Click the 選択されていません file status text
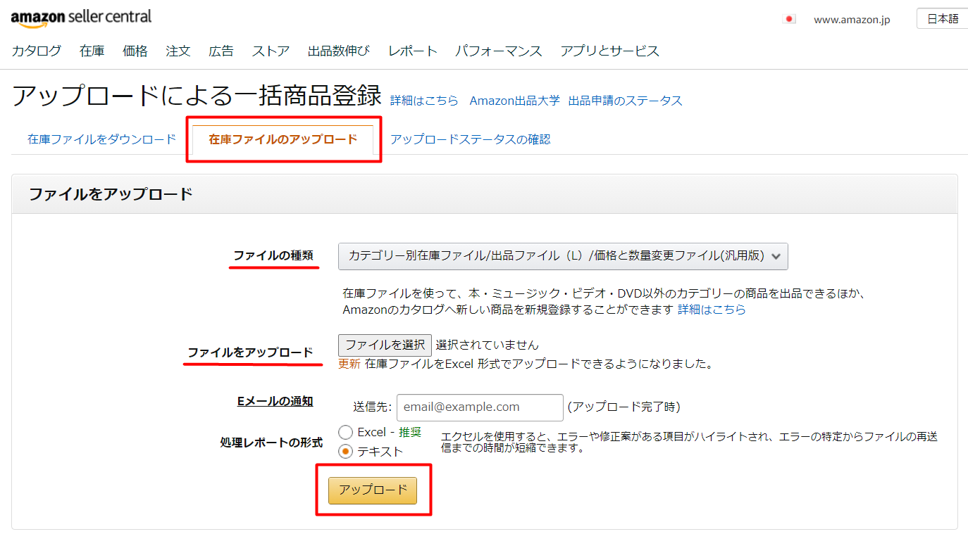This screenshot has width=968, height=534. click(488, 345)
